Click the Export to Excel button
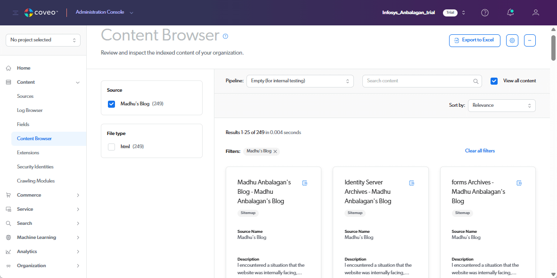This screenshot has height=278, width=557. [x=474, y=40]
